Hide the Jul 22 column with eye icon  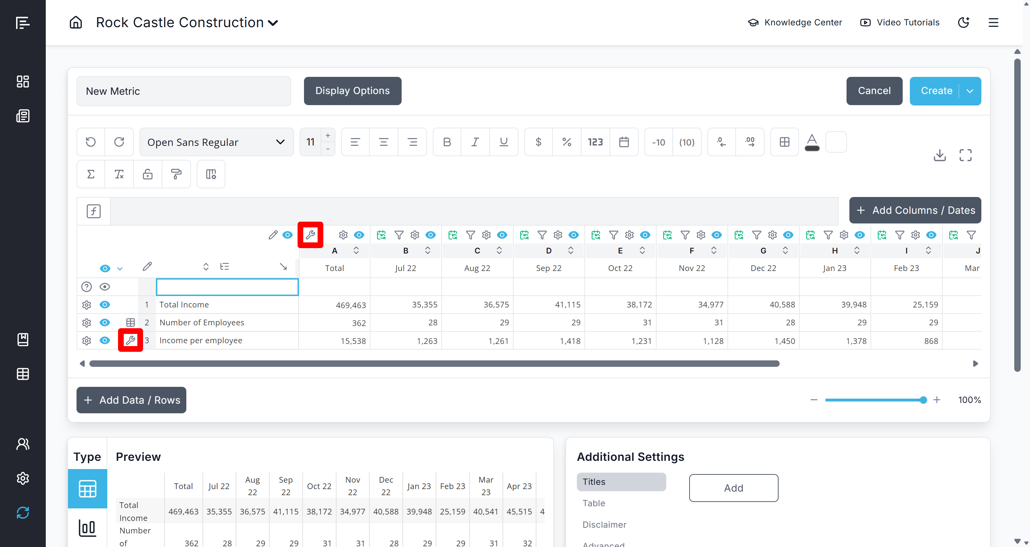(430, 235)
